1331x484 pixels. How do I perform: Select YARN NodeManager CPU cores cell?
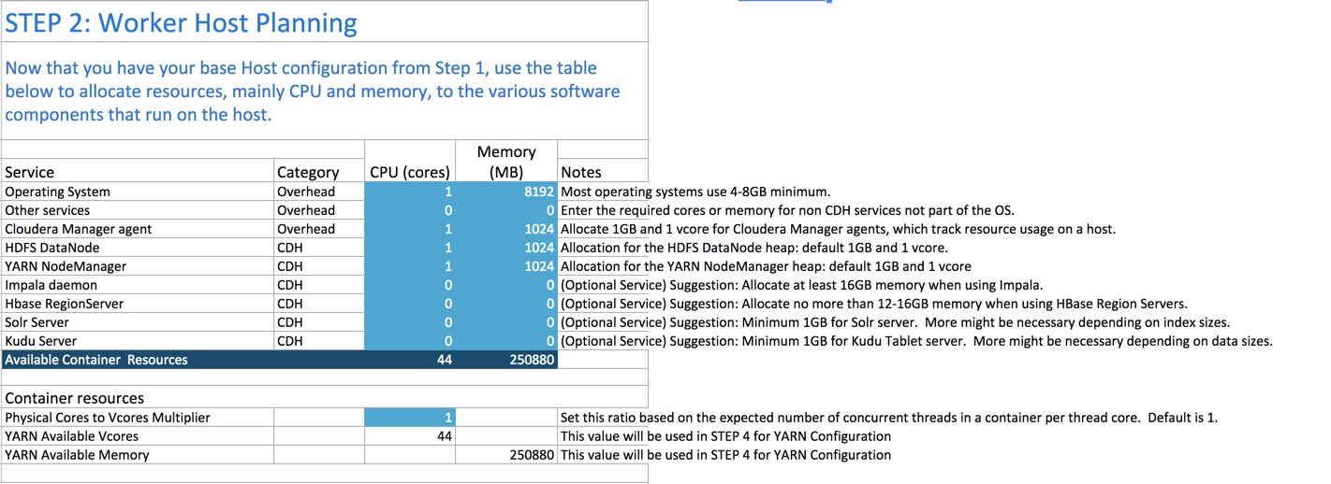(x=409, y=266)
